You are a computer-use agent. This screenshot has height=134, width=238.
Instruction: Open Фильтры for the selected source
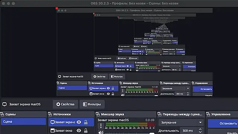[92, 104]
